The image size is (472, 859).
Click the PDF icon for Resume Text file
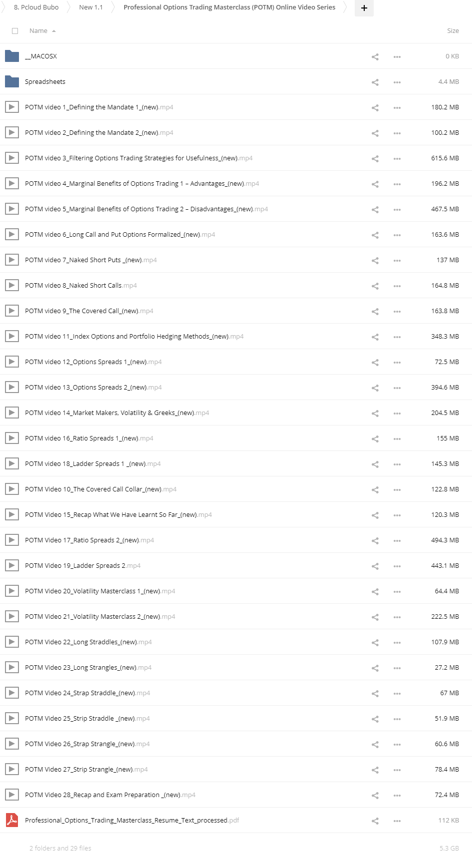(x=11, y=820)
